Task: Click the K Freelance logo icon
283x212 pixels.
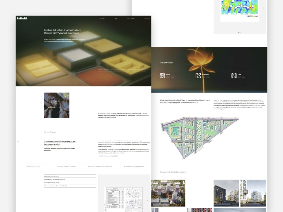Action: pos(198,75)
